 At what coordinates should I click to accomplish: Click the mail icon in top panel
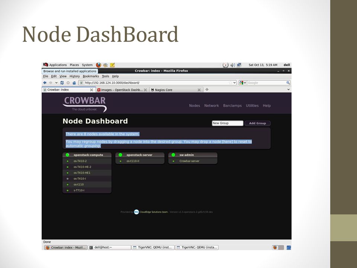[105, 65]
